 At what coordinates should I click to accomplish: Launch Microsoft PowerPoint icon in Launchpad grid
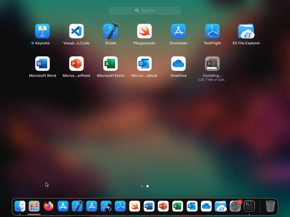pyautogui.click(x=76, y=64)
